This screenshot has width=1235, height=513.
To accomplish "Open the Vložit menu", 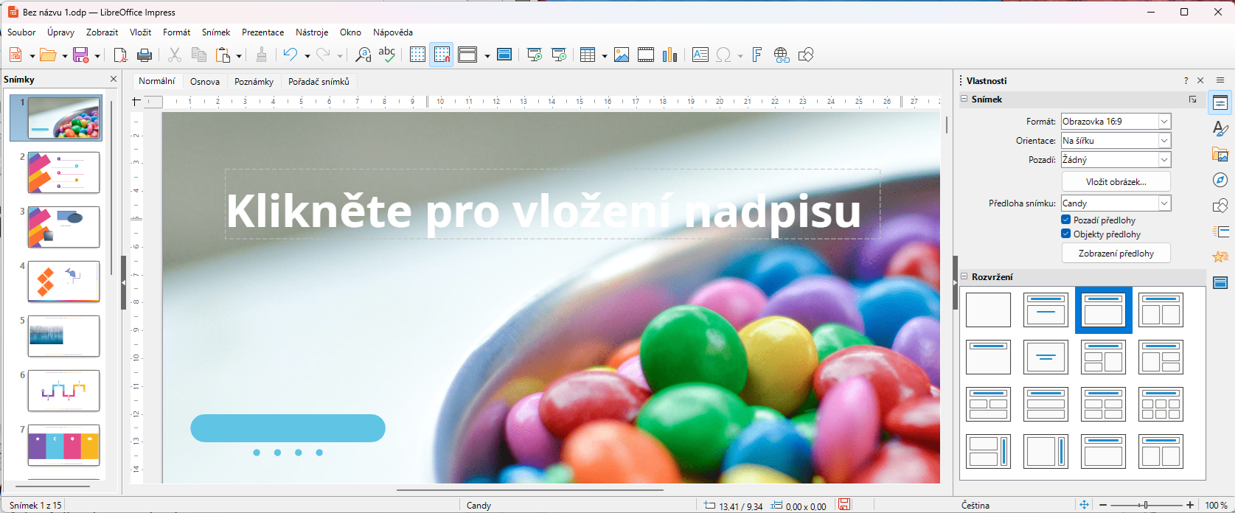I will click(140, 32).
